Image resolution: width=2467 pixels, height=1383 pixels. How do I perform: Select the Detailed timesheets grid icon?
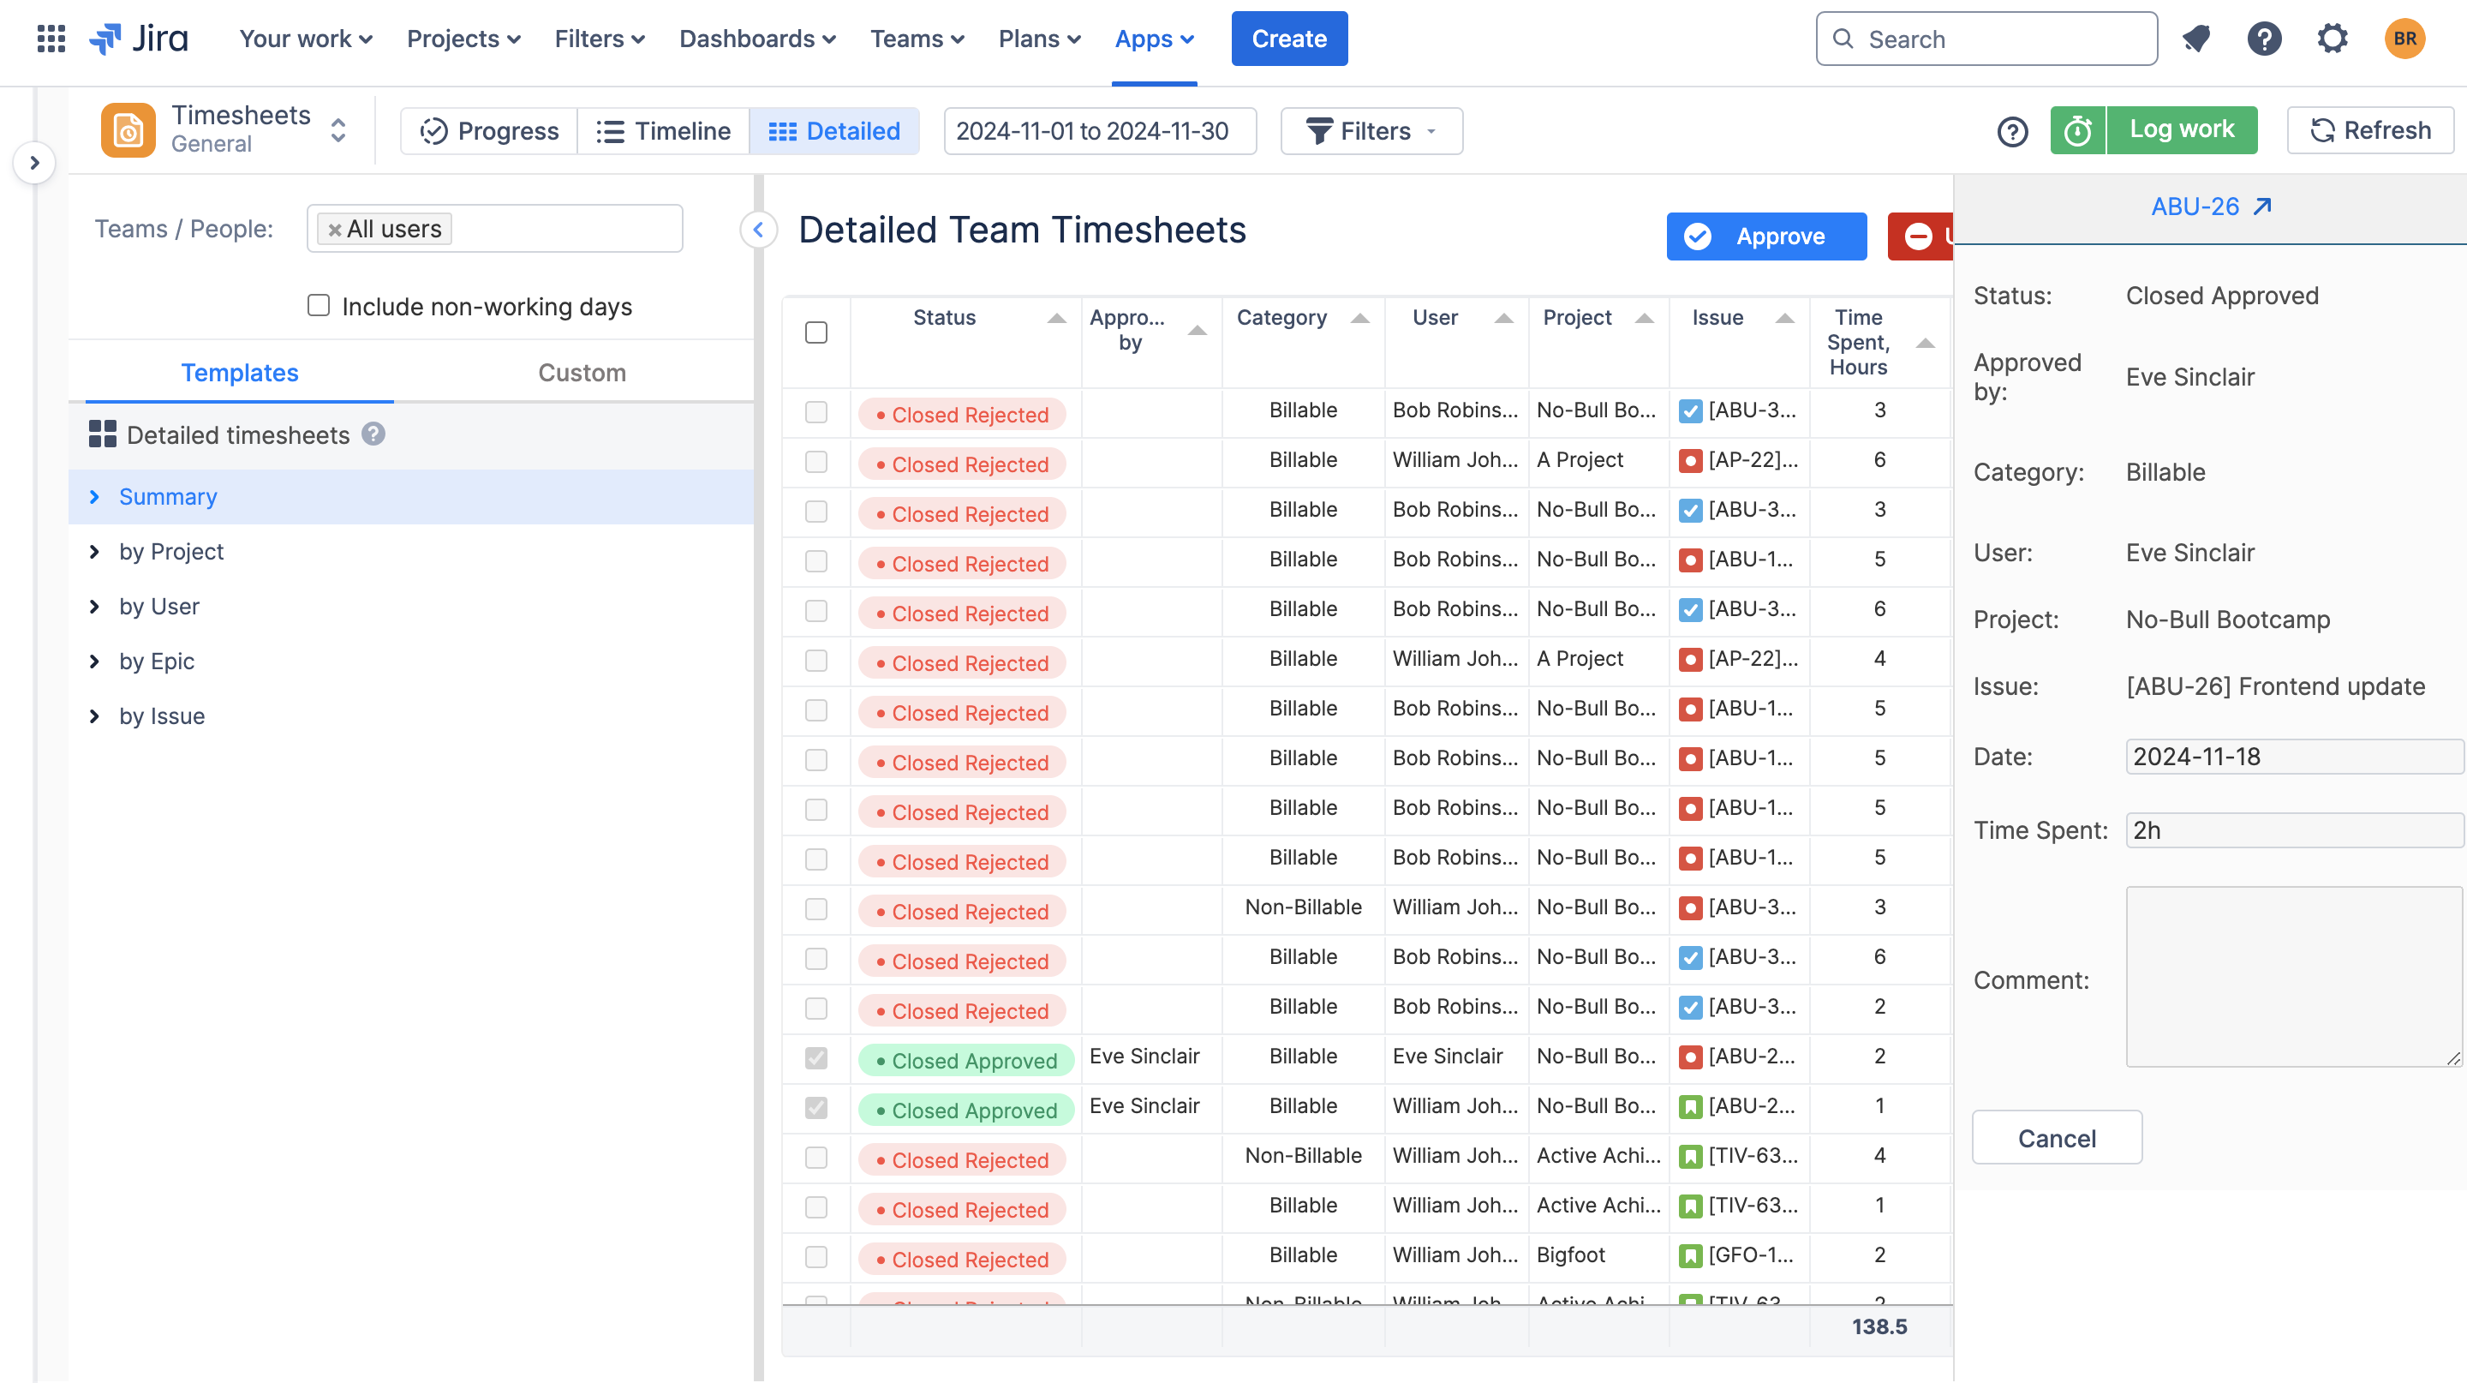[105, 434]
